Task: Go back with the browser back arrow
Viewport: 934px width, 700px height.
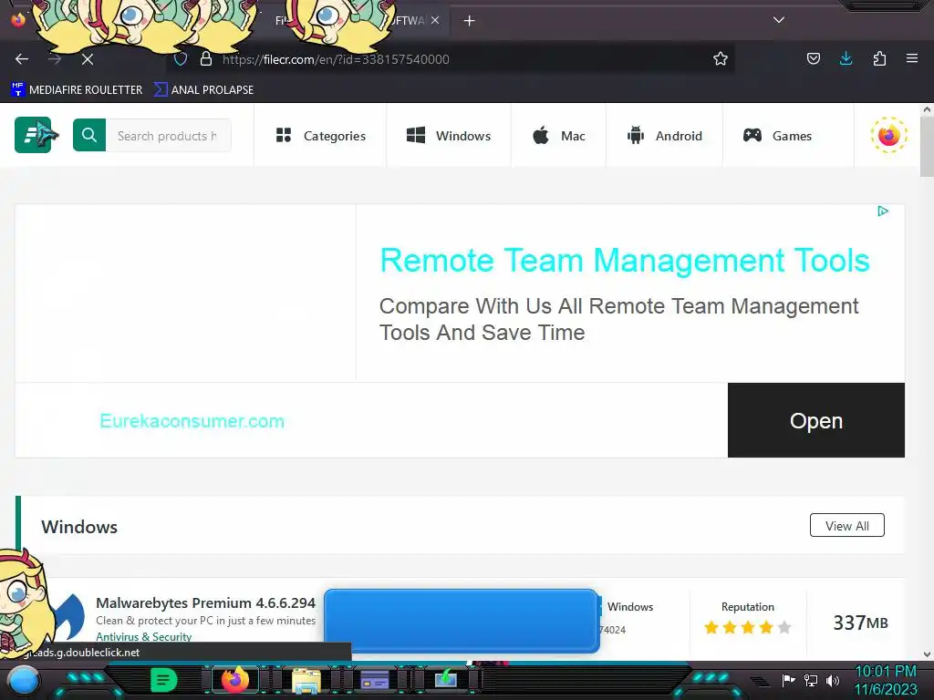Action: [22, 59]
